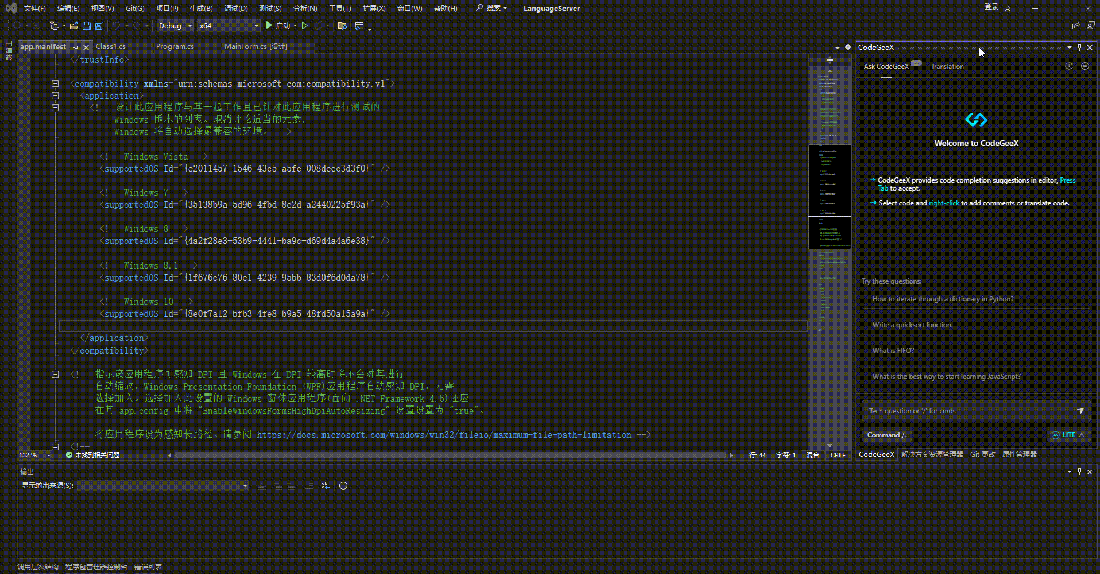Screen dimensions: 1100x574
Task: Click 'How to iterate through a dictionary' suggestion
Action: [976, 299]
